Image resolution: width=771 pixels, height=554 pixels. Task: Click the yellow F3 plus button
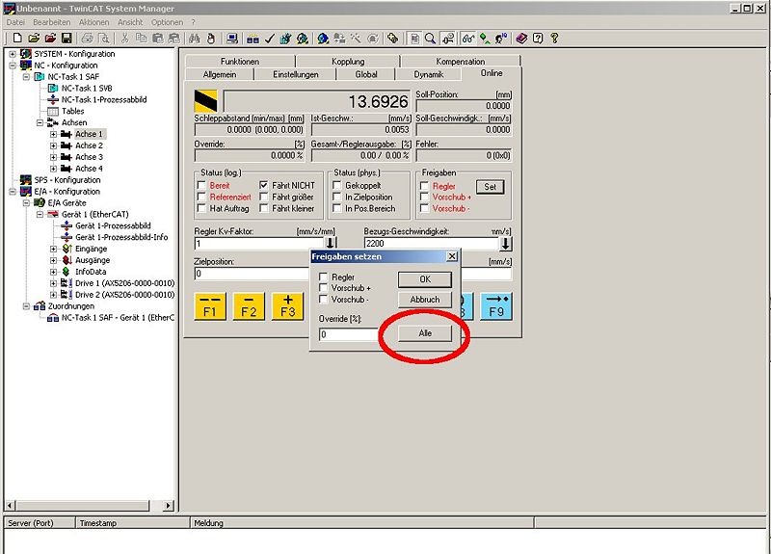pyautogui.click(x=287, y=306)
